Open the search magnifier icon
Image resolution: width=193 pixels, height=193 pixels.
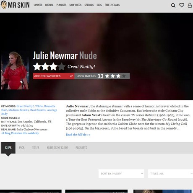pyautogui.click(x=173, y=5)
